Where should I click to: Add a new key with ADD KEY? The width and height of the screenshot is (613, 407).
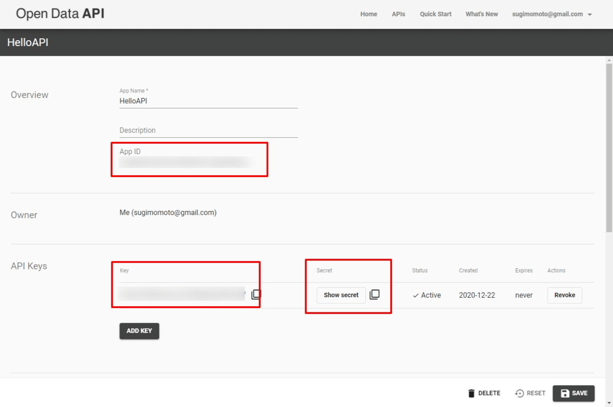pyautogui.click(x=139, y=331)
